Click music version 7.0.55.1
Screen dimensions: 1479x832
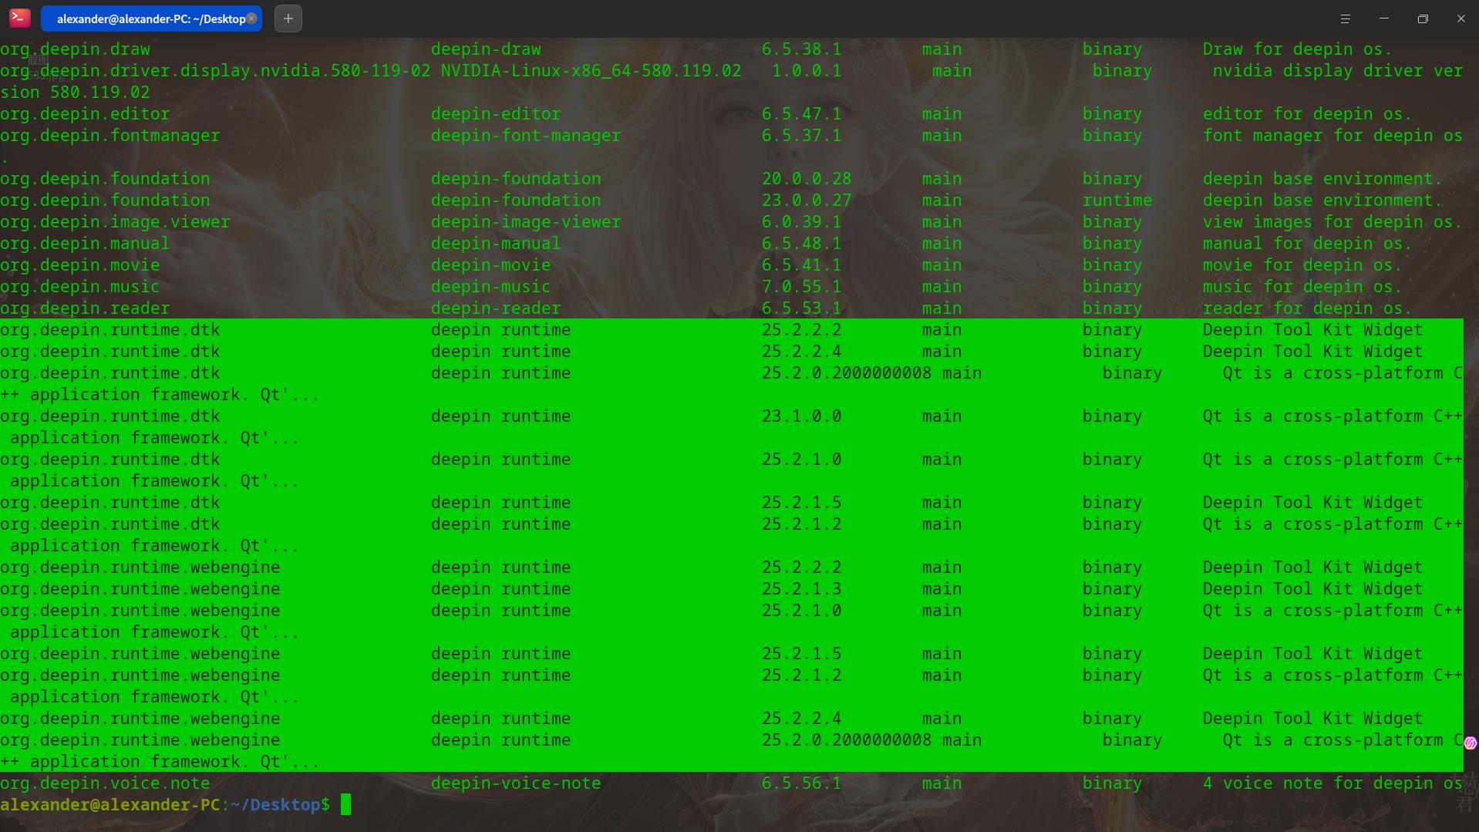[x=801, y=287]
